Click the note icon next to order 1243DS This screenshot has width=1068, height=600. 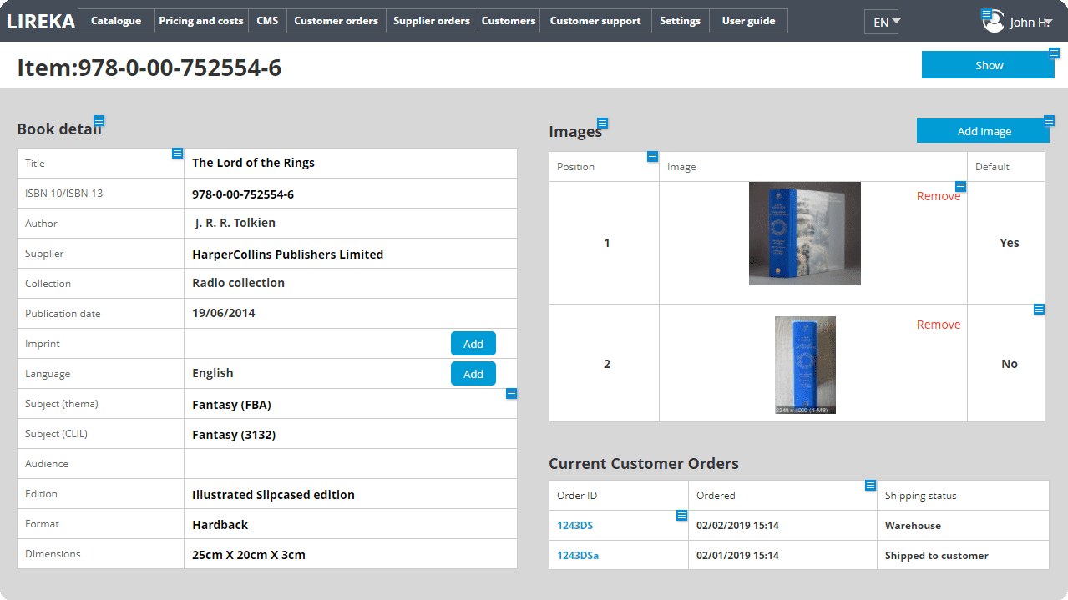pyautogui.click(x=681, y=516)
